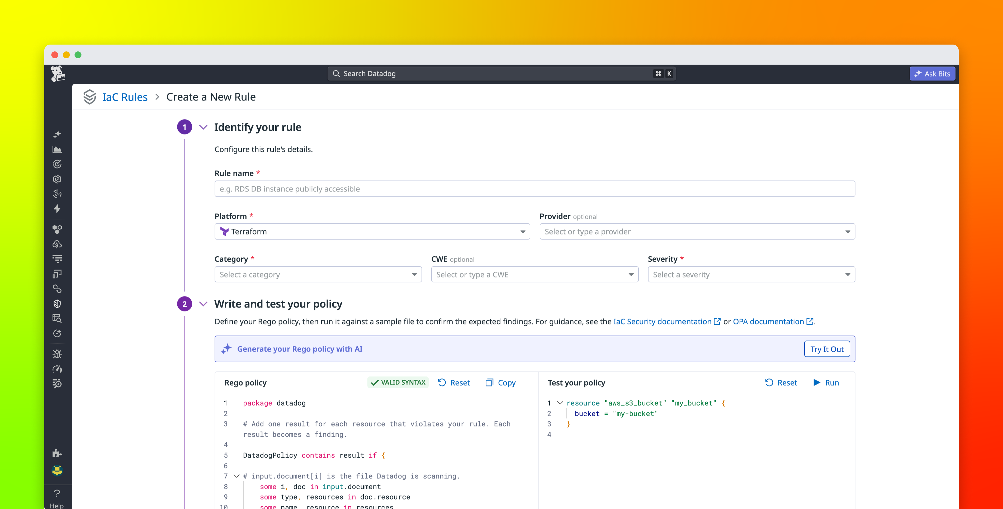Viewport: 1003px width, 509px height.
Task: Open the Platform dropdown showing Terraform
Action: point(372,232)
